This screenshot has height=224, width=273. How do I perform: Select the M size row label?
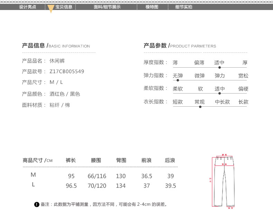[x=33, y=175]
